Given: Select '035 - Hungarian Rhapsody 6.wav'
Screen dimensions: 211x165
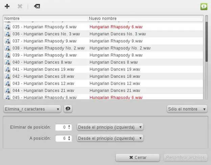Looking at the screenshot, I should coord(45,27).
